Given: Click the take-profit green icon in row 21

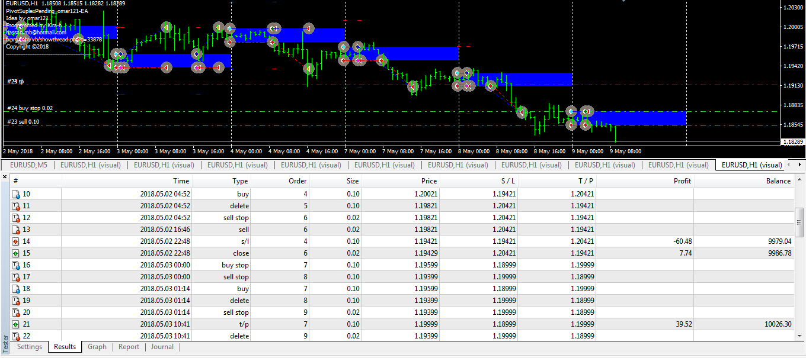Looking at the screenshot, I should tap(16, 324).
